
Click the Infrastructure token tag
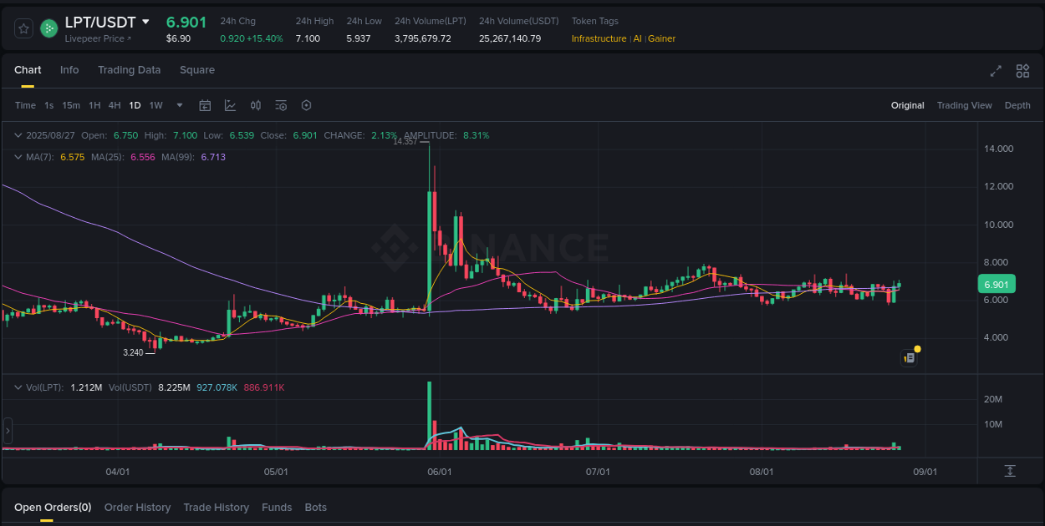tap(599, 38)
